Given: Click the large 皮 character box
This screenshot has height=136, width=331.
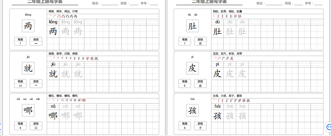Looking at the screenshot, I should pyautogui.click(x=192, y=68).
